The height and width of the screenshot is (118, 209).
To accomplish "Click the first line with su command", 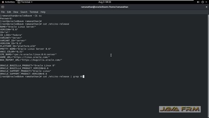I will tap(21, 16).
